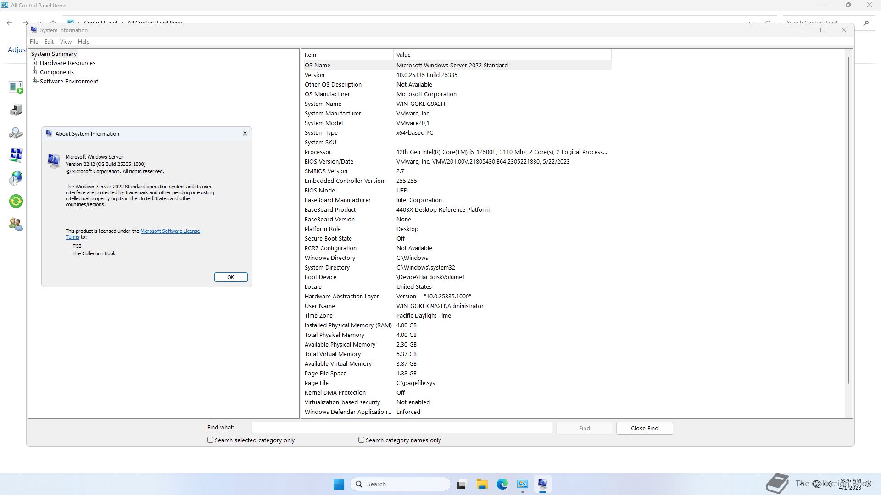This screenshot has width=881, height=495.
Task: Click the Value column header
Action: click(502, 55)
